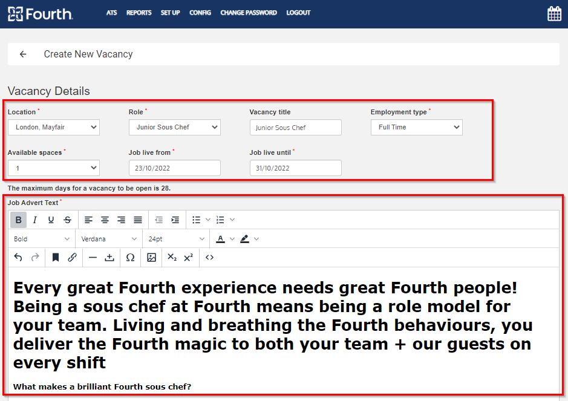Insert an image into advert

pos(151,258)
